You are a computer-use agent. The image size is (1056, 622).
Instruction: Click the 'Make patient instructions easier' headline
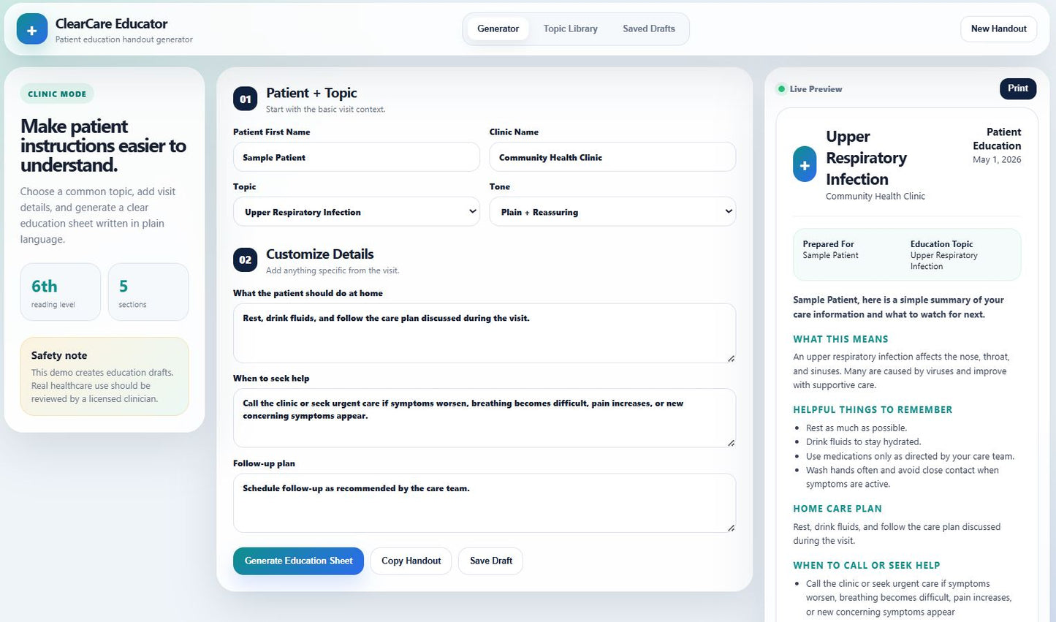pos(103,145)
